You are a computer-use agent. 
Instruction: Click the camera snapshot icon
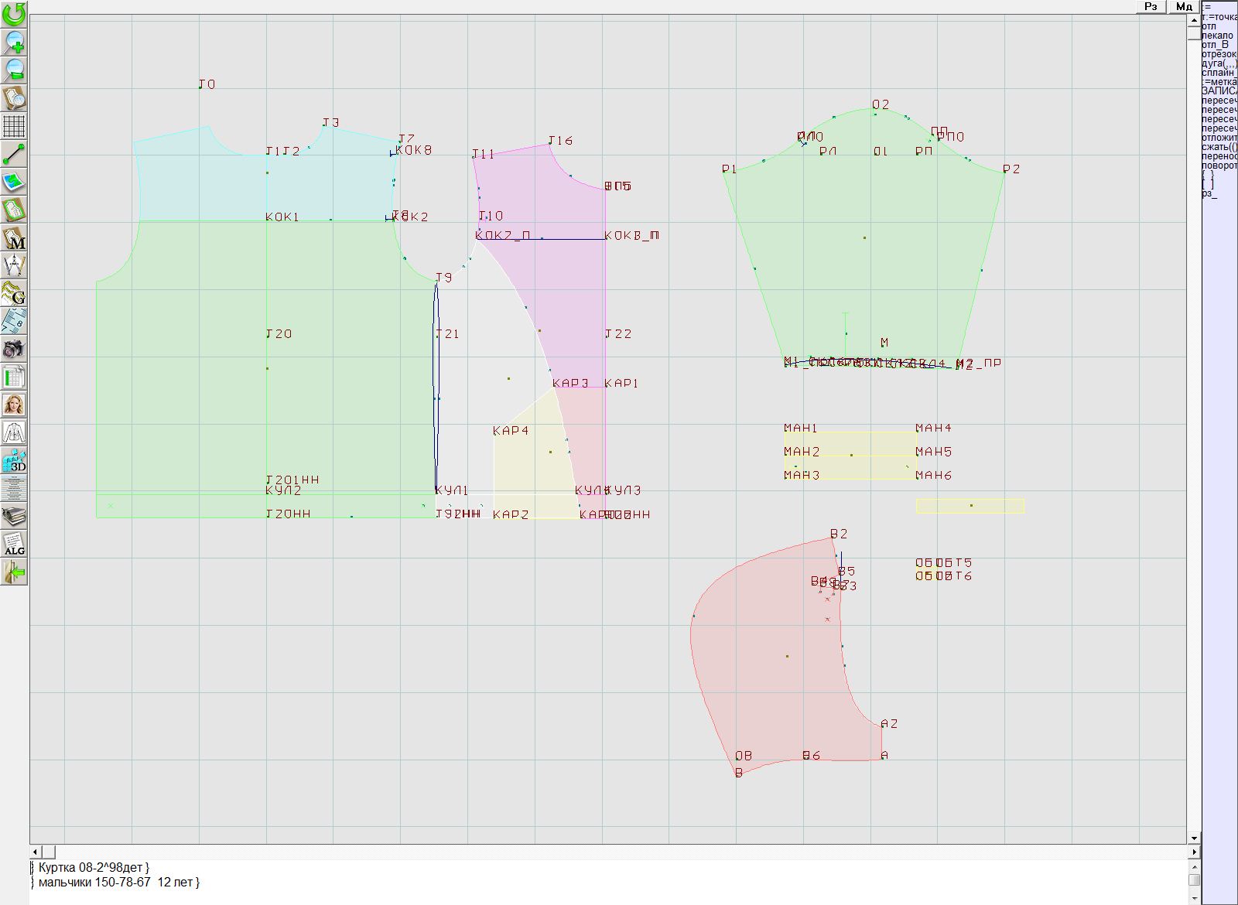[14, 349]
